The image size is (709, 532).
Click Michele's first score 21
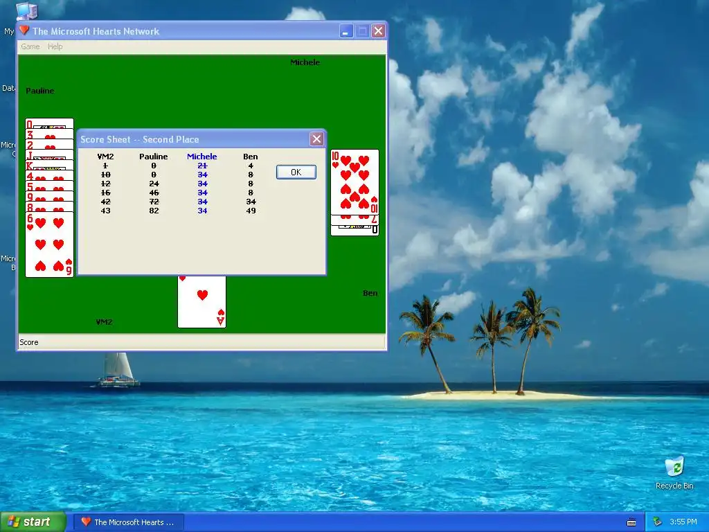click(x=202, y=166)
